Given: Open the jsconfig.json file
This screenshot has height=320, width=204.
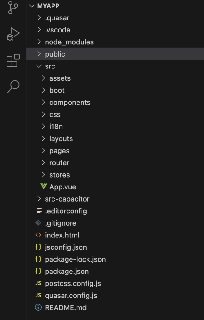Looking at the screenshot, I should 66,247.
